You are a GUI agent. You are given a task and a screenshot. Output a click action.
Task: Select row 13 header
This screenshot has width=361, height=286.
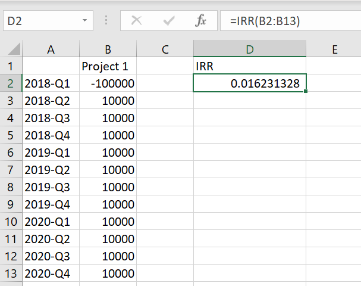point(11,274)
